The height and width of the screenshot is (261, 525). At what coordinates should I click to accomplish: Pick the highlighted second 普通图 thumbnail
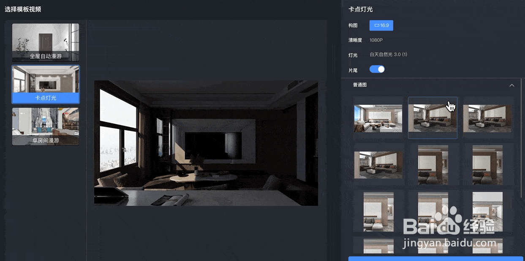[433, 118]
